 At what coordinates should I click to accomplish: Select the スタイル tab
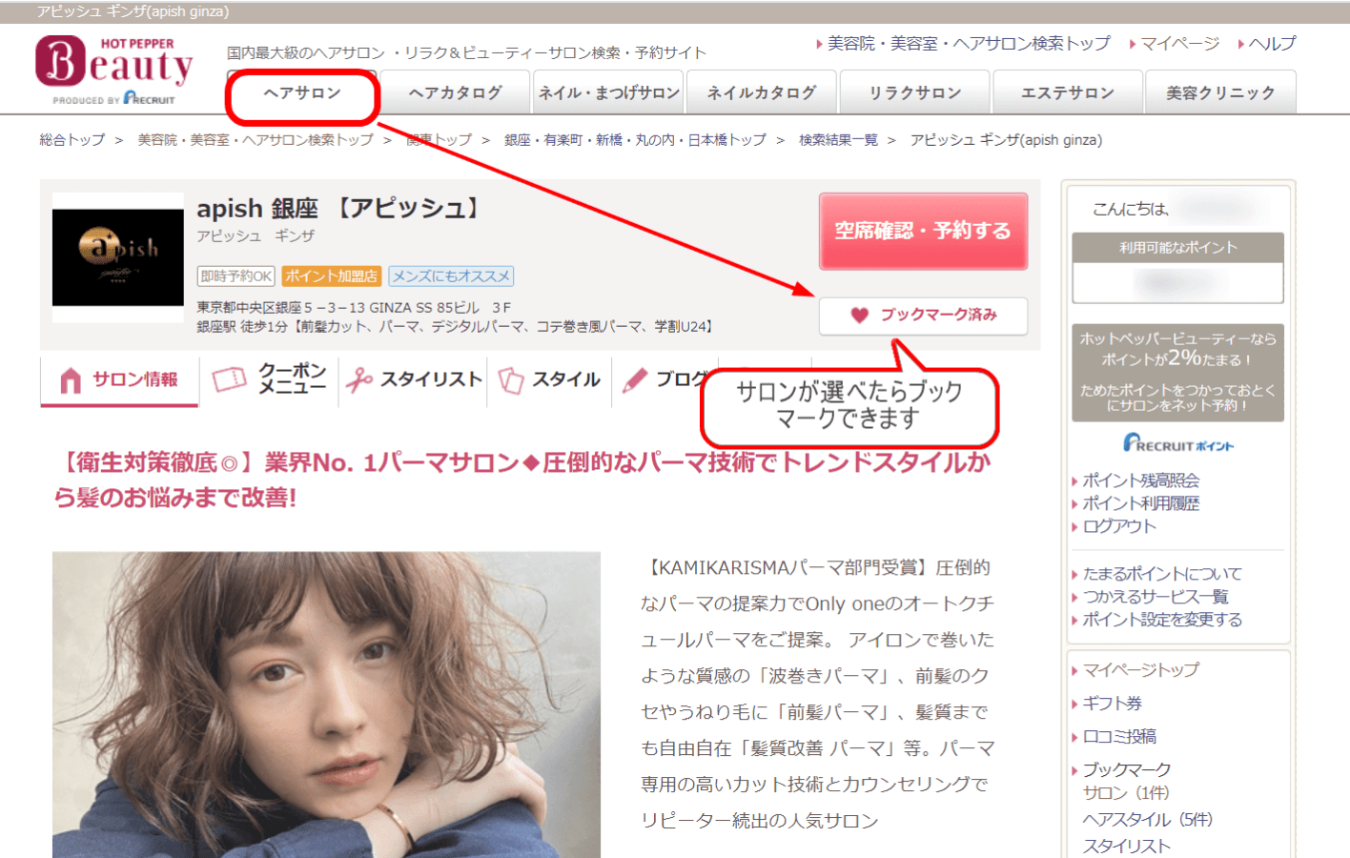549,380
